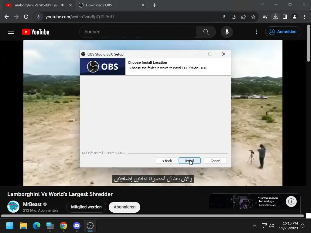Go back in browser history
This screenshot has width=311, height=233.
pyautogui.click(x=7, y=17)
